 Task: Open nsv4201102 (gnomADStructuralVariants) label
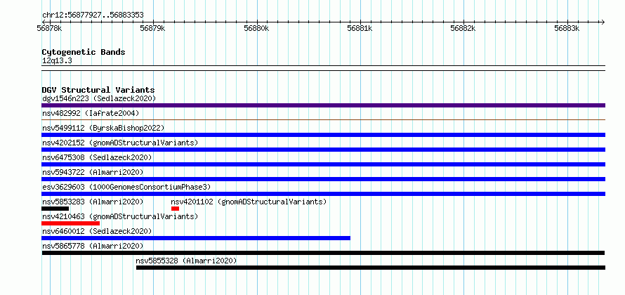(x=249, y=202)
